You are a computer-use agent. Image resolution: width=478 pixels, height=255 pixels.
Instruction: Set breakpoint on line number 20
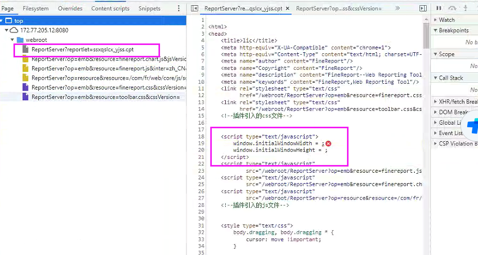click(x=201, y=150)
